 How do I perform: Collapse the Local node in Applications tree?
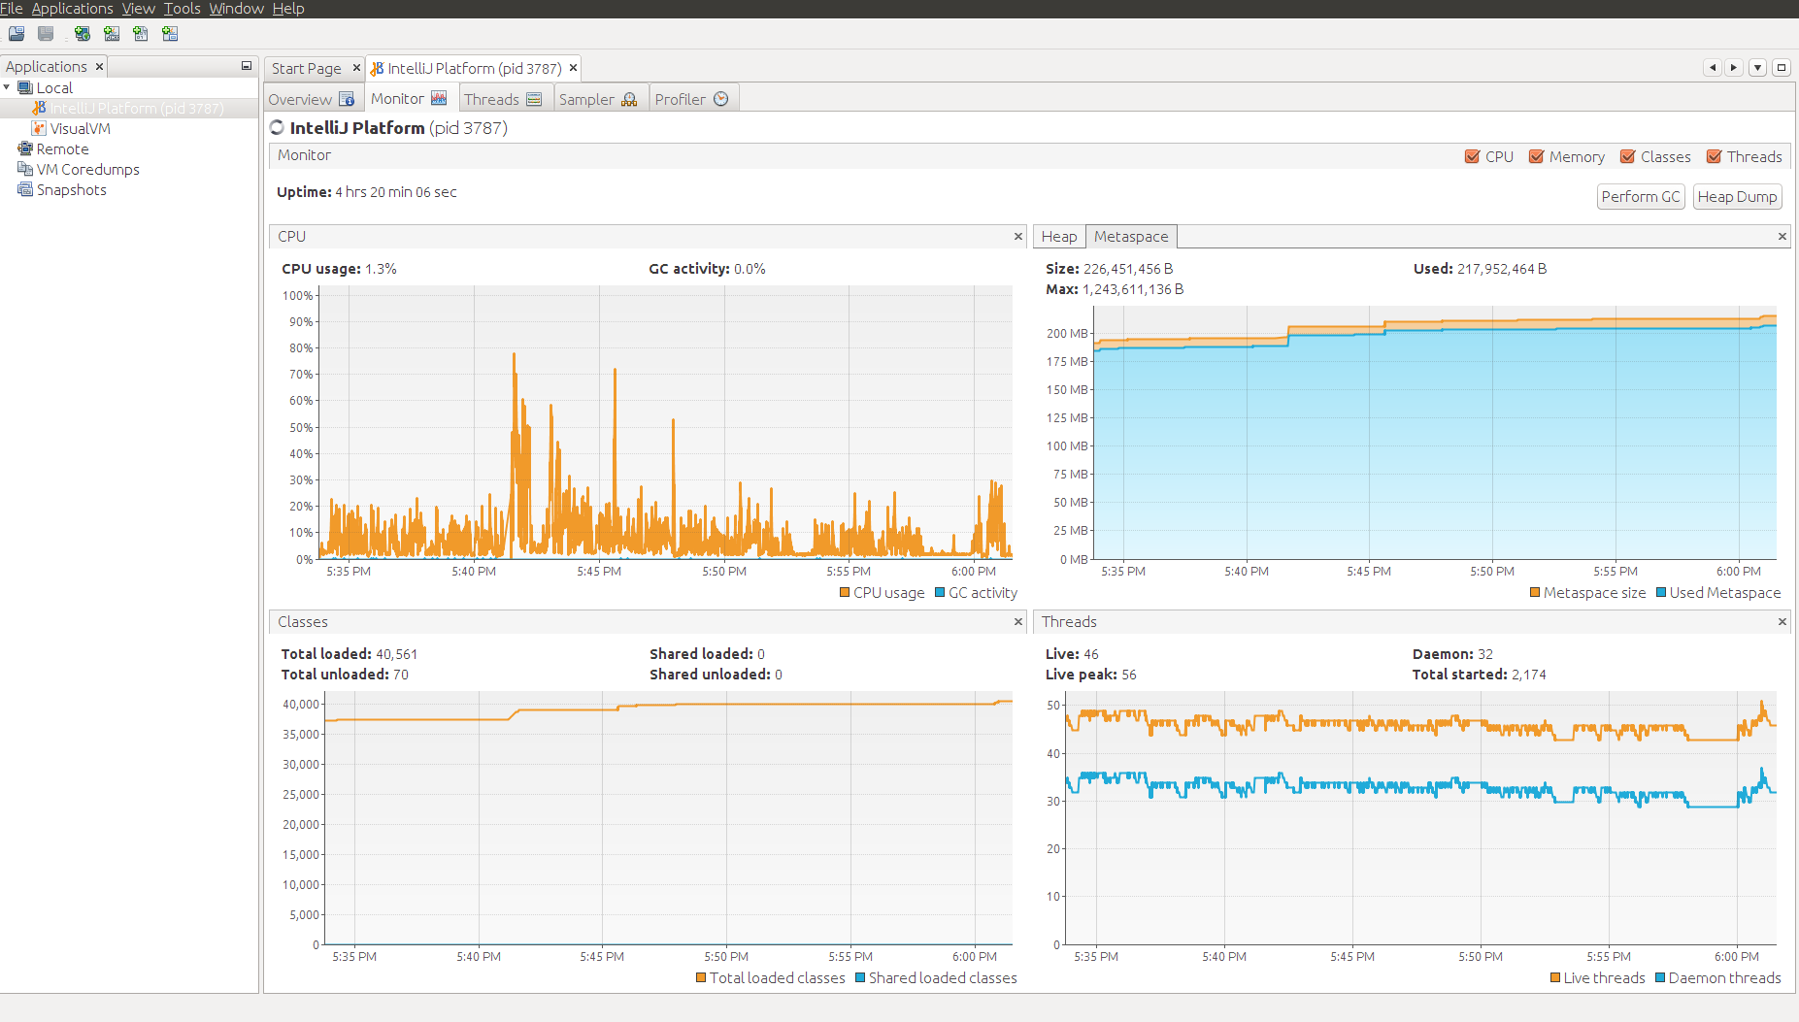(8, 87)
